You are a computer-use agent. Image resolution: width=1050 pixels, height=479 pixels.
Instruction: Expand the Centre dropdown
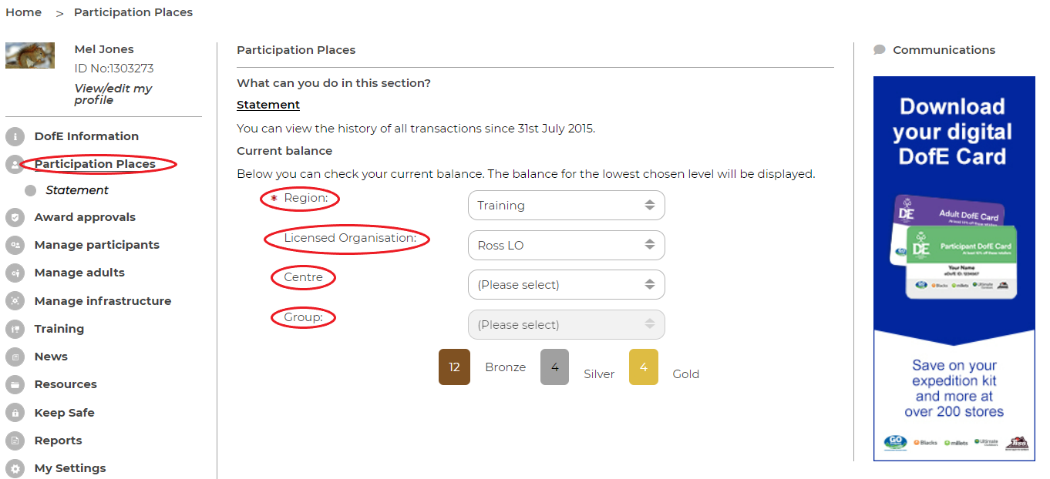click(x=567, y=285)
